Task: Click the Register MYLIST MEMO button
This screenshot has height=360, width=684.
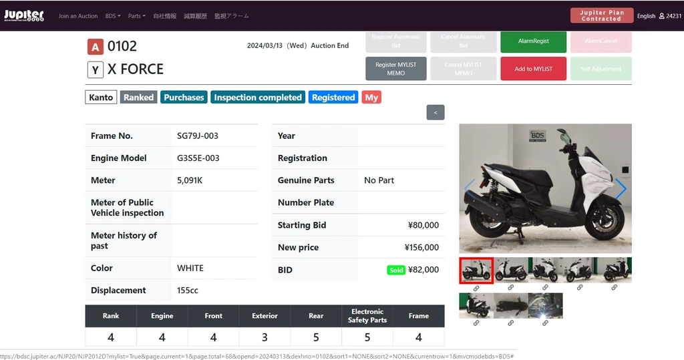Action: [x=395, y=69]
